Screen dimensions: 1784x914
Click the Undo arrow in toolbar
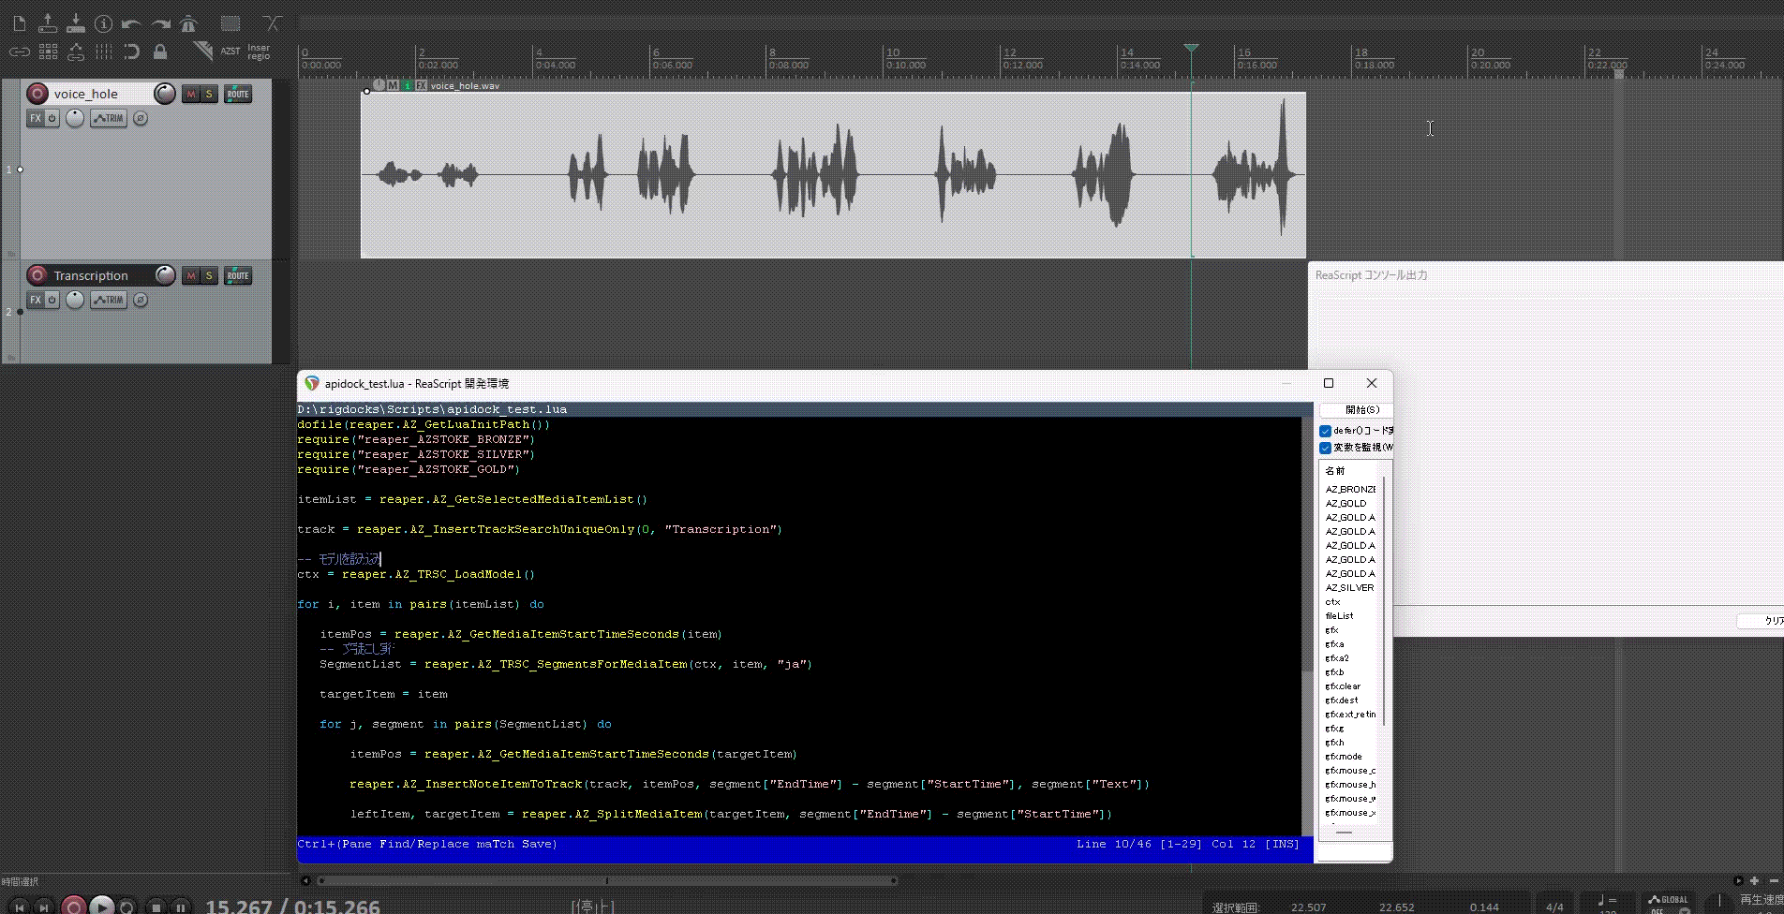pyautogui.click(x=131, y=23)
